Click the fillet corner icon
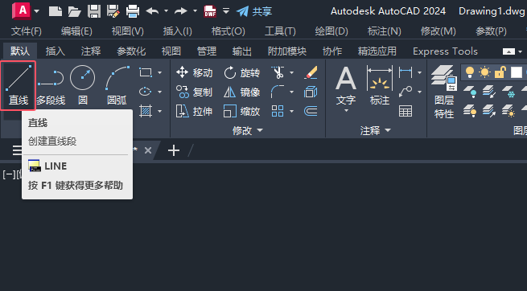Screen dimensions: 527x291 278,92
